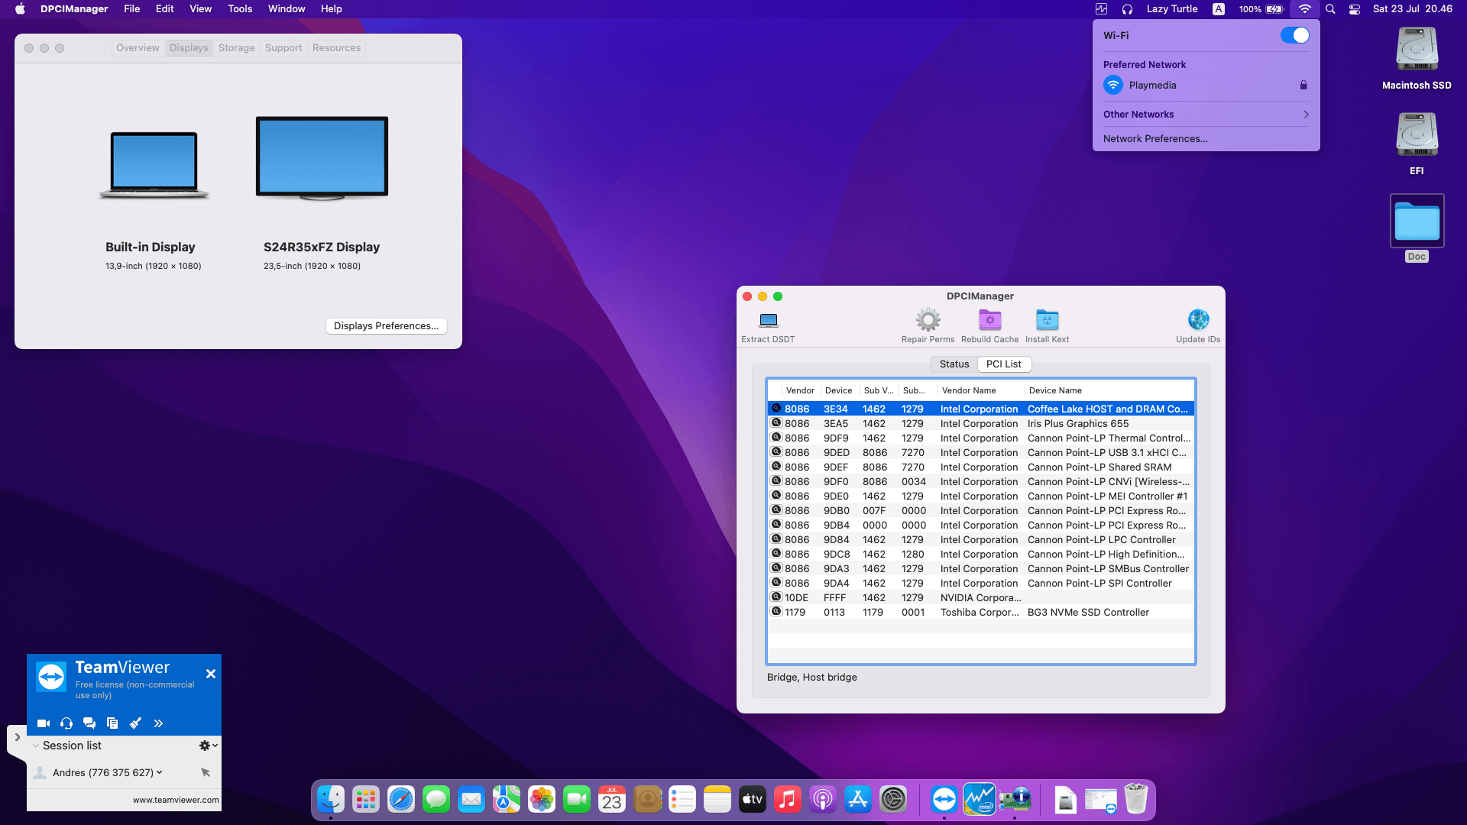Open the Storage tab in About This Mac
Image resolution: width=1467 pixels, height=825 pixels.
click(236, 47)
